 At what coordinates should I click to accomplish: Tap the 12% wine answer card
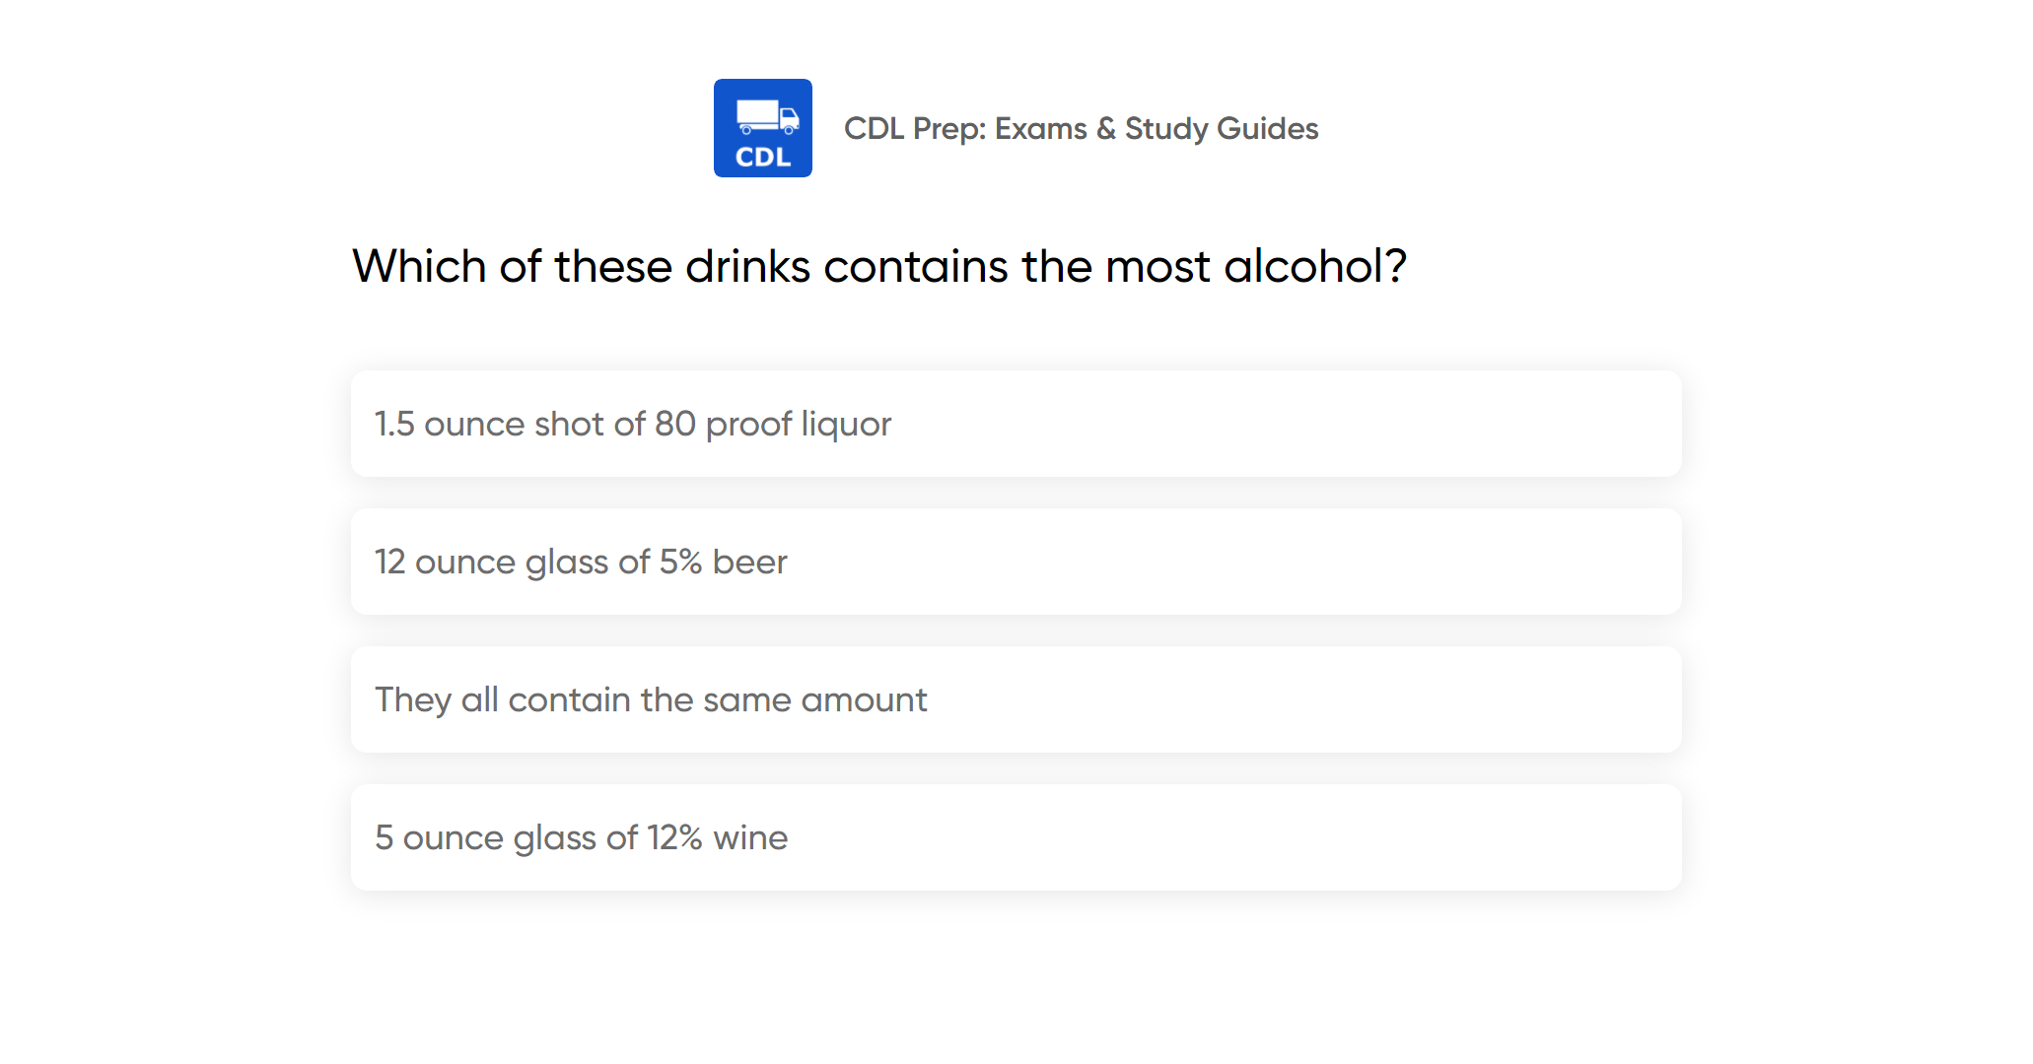click(x=1016, y=837)
